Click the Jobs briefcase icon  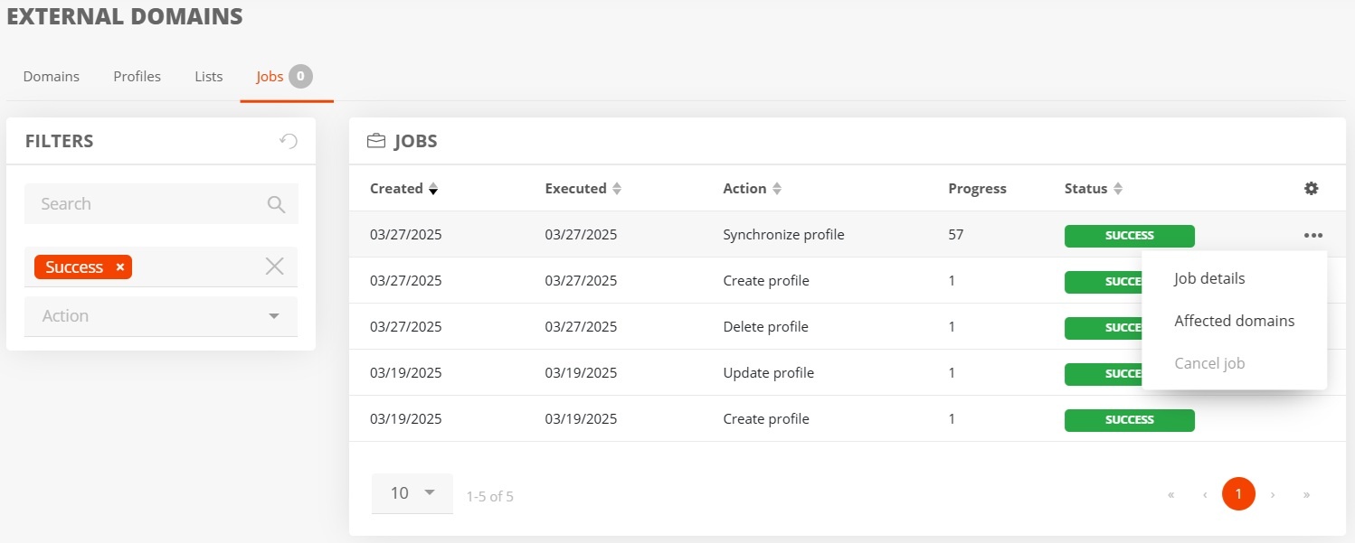375,141
